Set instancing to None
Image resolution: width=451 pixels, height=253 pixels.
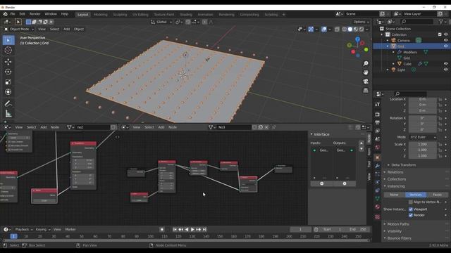pos(395,195)
